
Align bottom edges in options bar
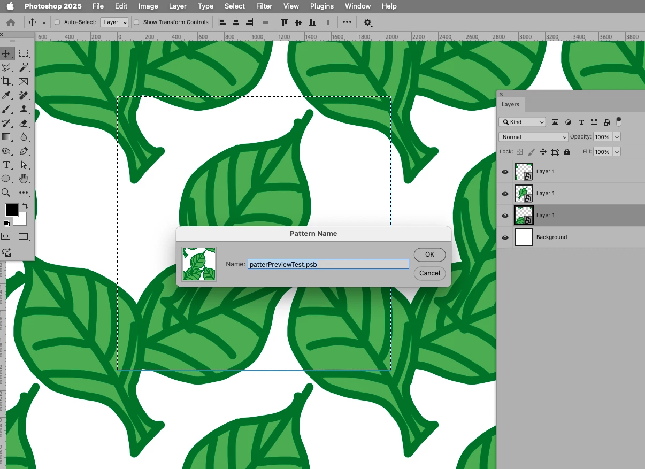[312, 22]
